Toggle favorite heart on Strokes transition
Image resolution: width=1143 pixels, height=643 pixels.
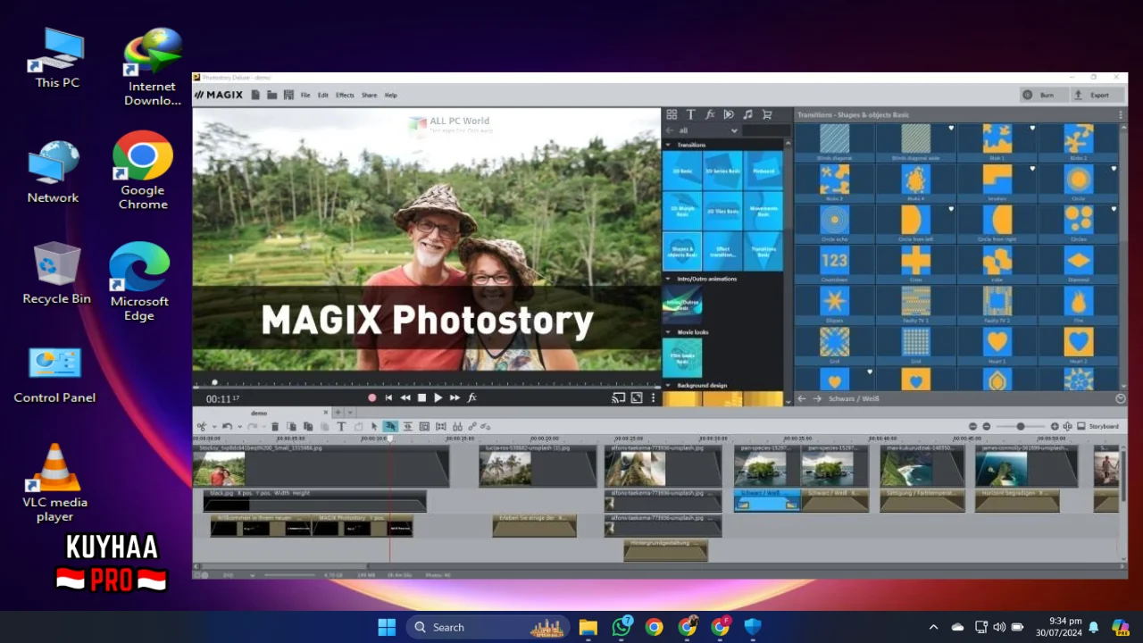click(x=1032, y=168)
